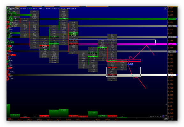The height and width of the screenshot is (127, 184).
Task: Select the 25/11 date on time axis
Action: (x=107, y=119)
